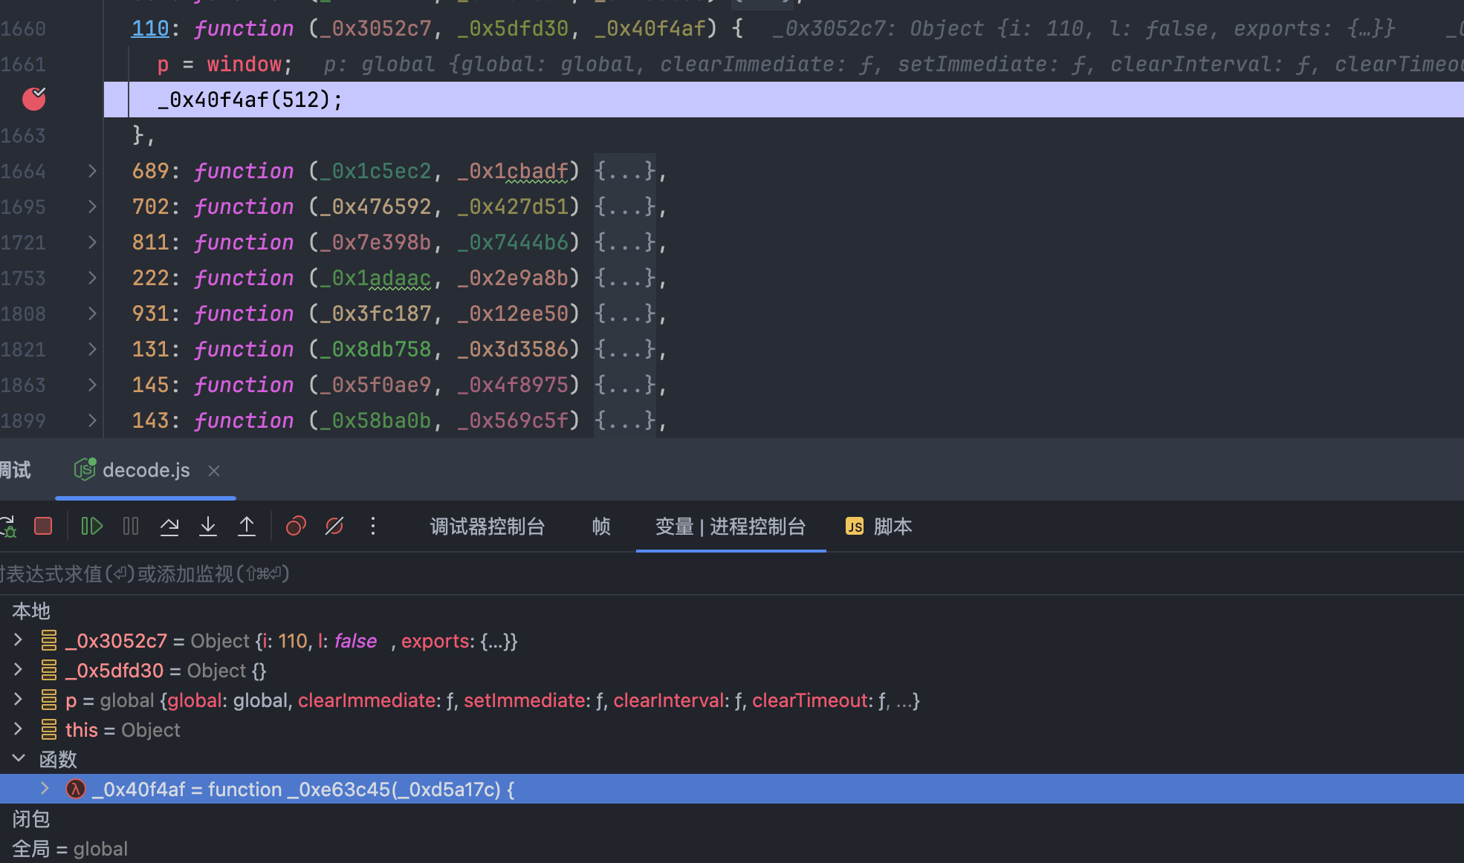
Task: Open more debugger actions menu
Action: (x=373, y=527)
